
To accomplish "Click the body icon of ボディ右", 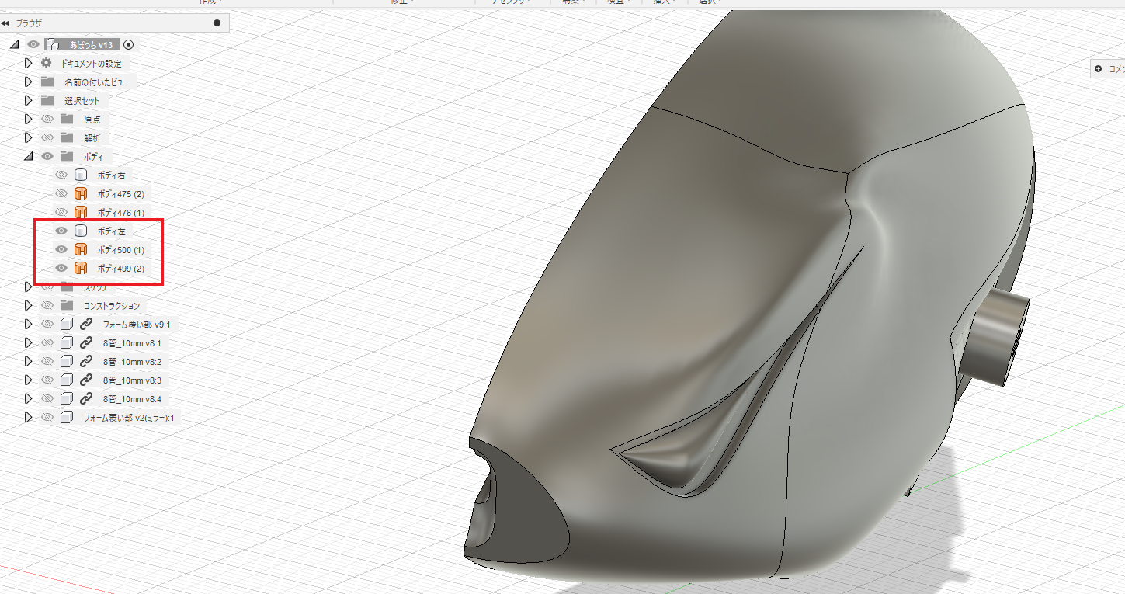I will [x=80, y=175].
